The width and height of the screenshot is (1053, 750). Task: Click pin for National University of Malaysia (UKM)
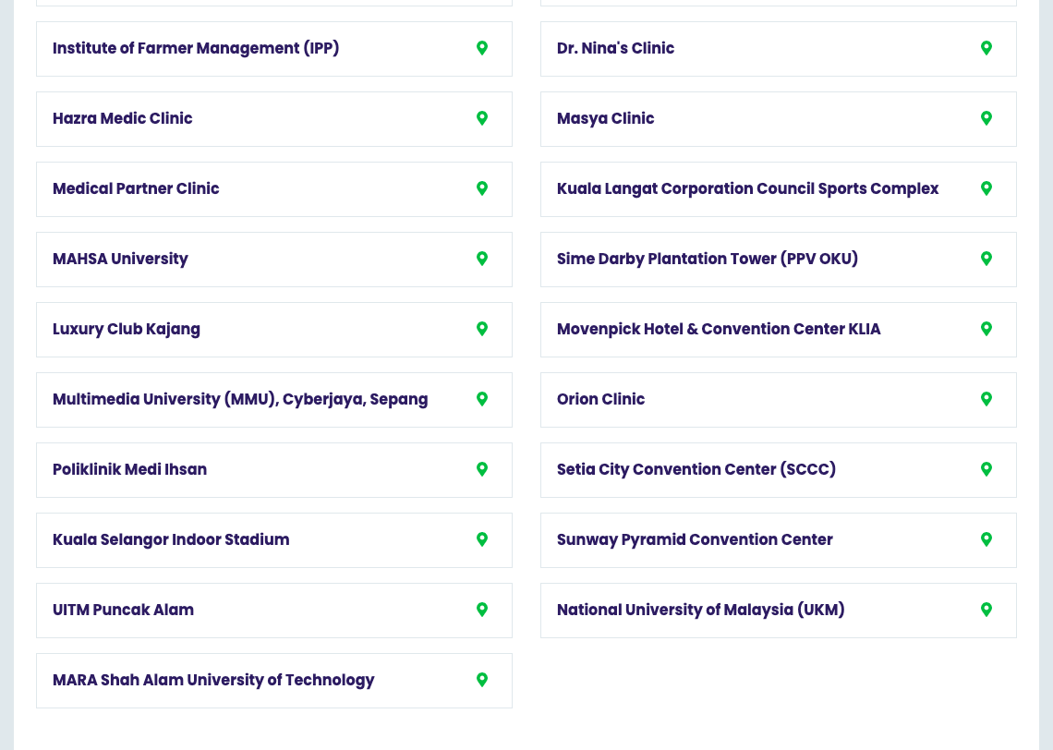pyautogui.click(x=986, y=610)
